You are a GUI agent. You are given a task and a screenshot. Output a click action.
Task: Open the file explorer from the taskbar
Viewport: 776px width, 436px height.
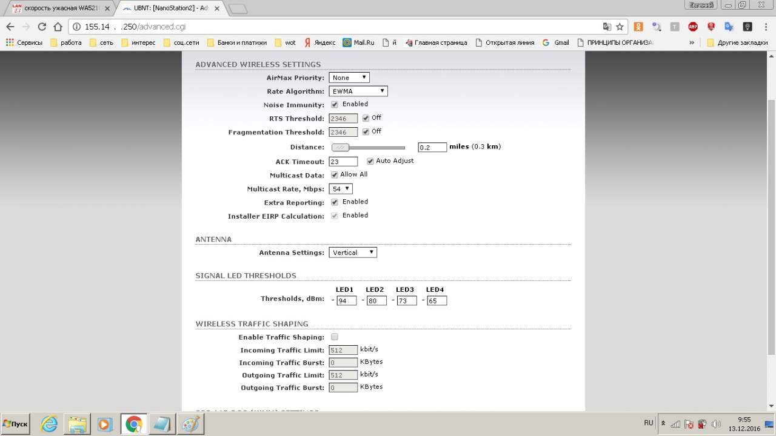click(x=78, y=424)
